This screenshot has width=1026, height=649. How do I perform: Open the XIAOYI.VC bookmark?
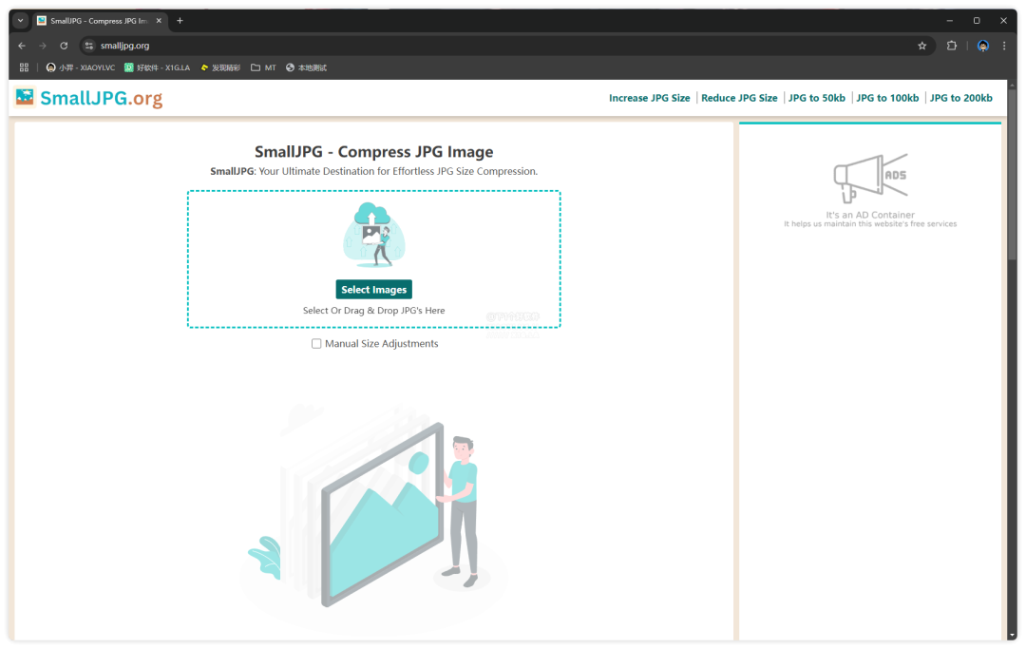[81, 67]
